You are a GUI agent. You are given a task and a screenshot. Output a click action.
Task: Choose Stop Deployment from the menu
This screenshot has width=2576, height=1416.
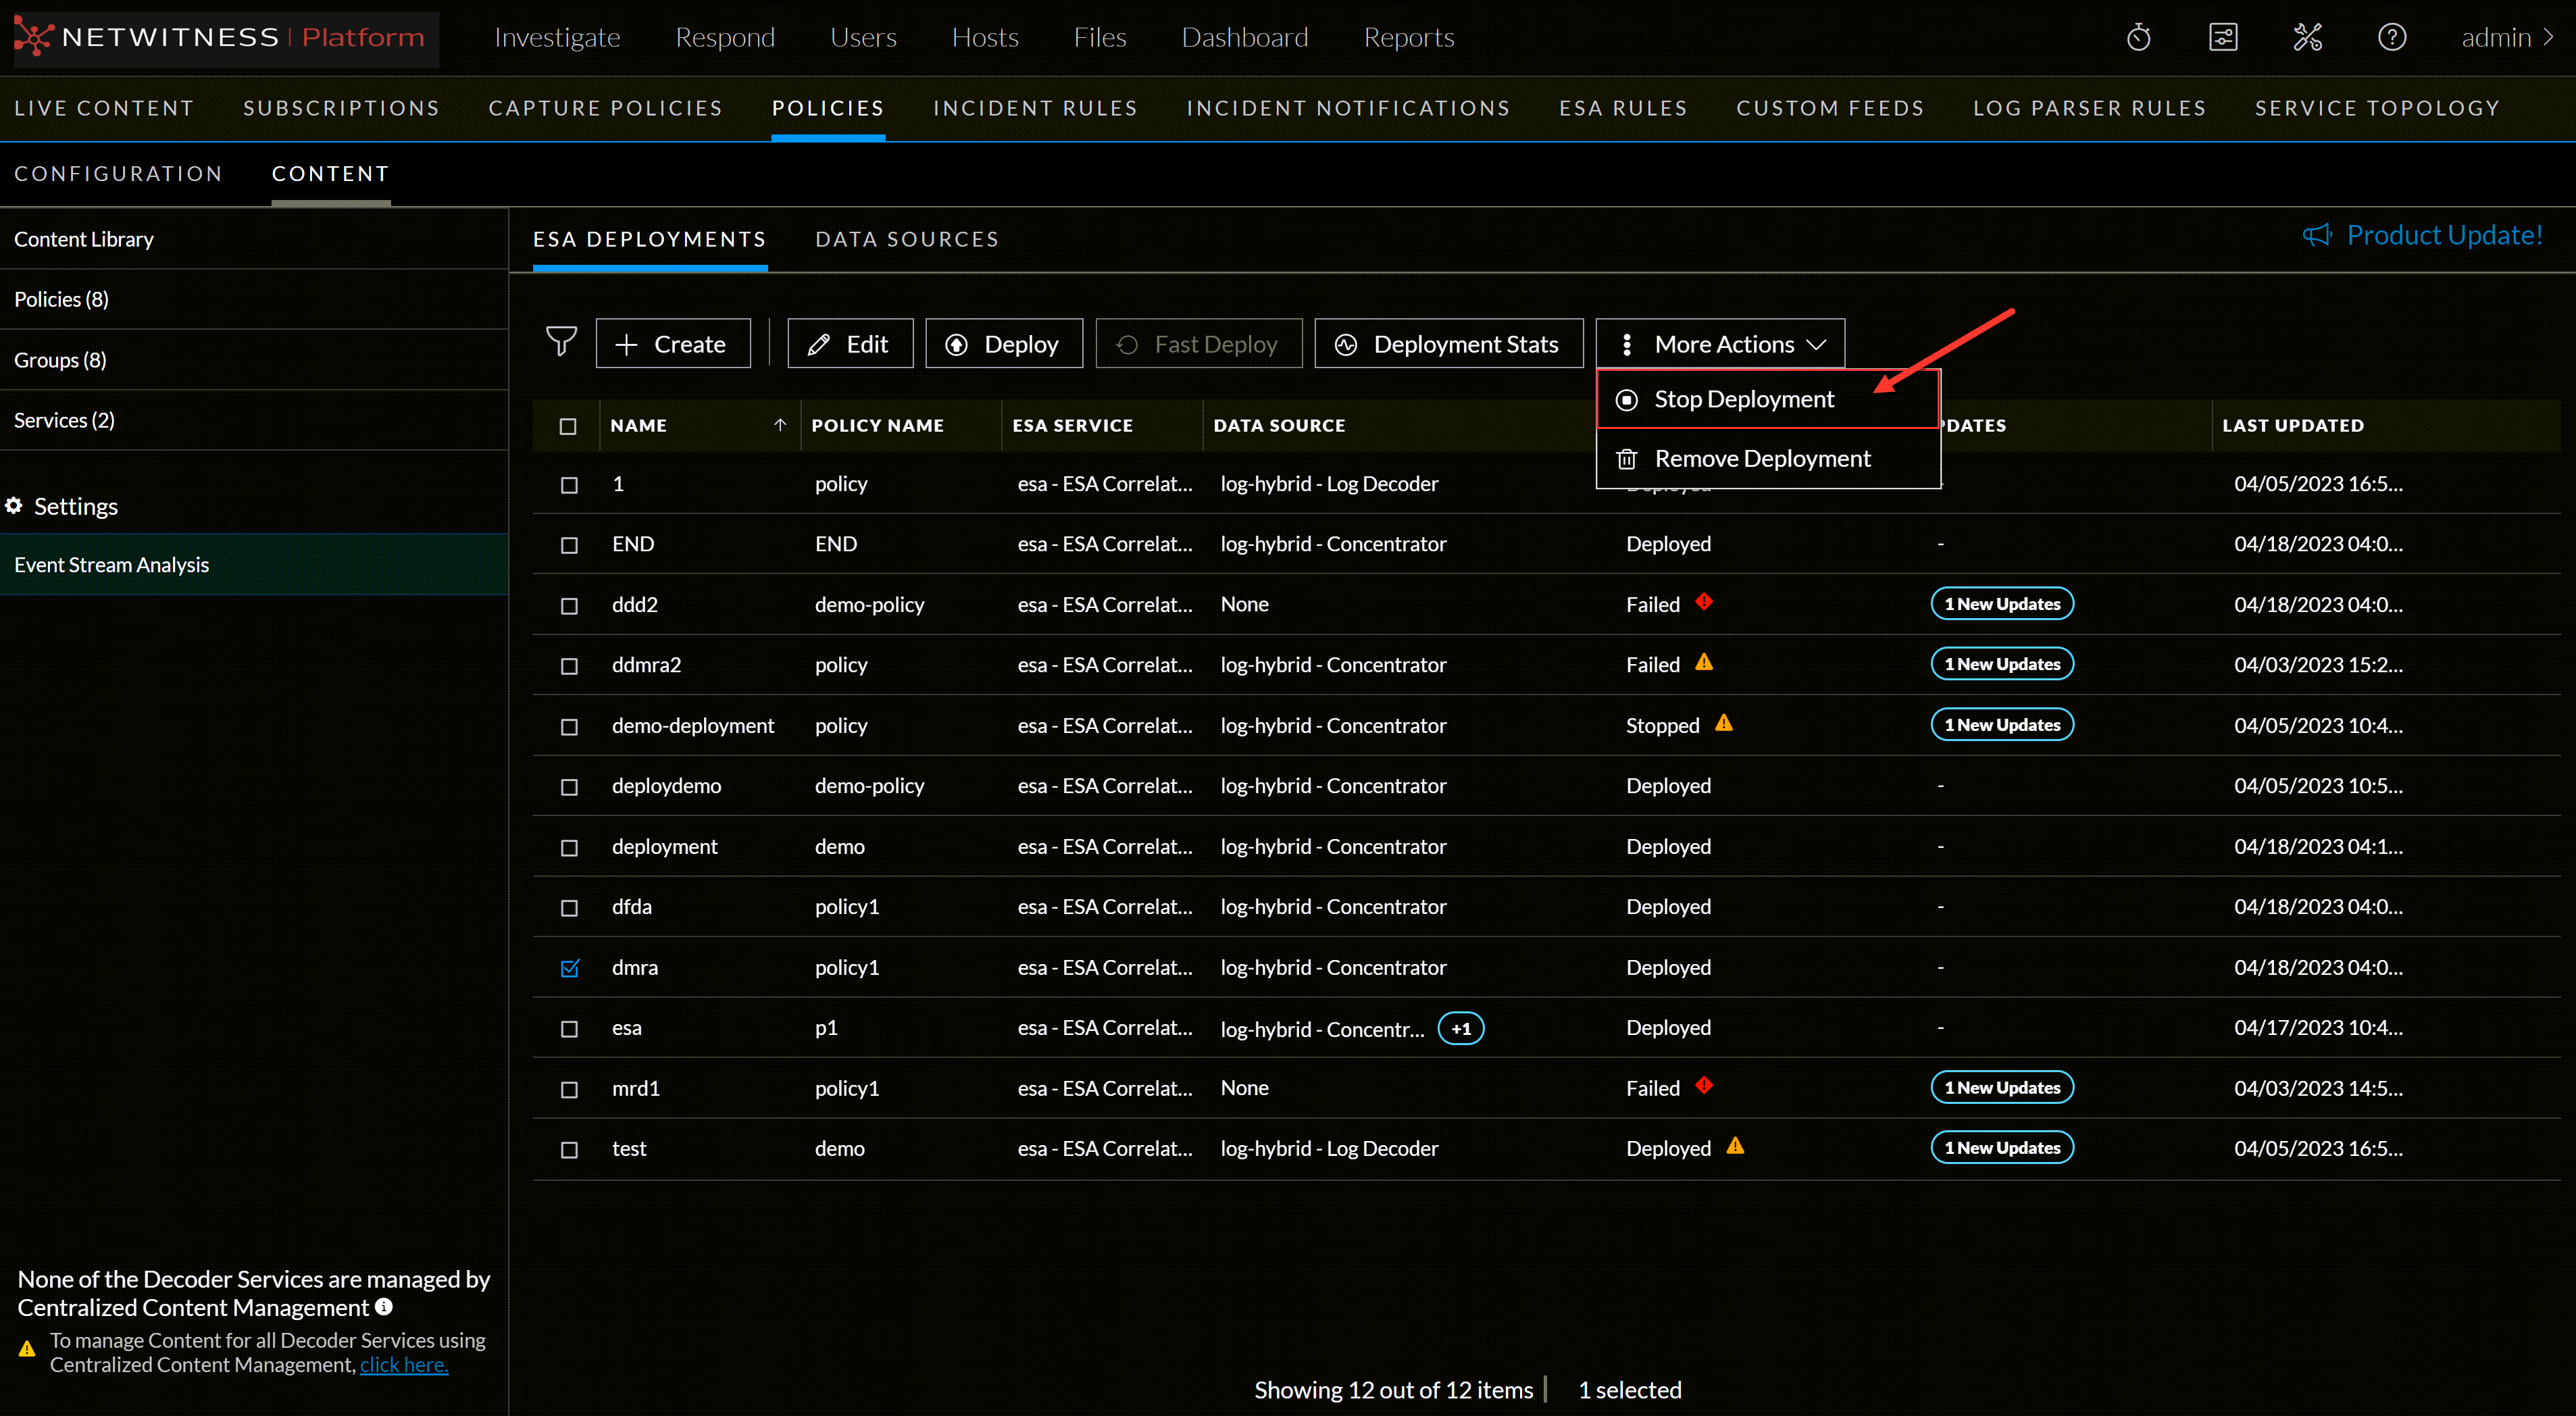click(x=1743, y=400)
